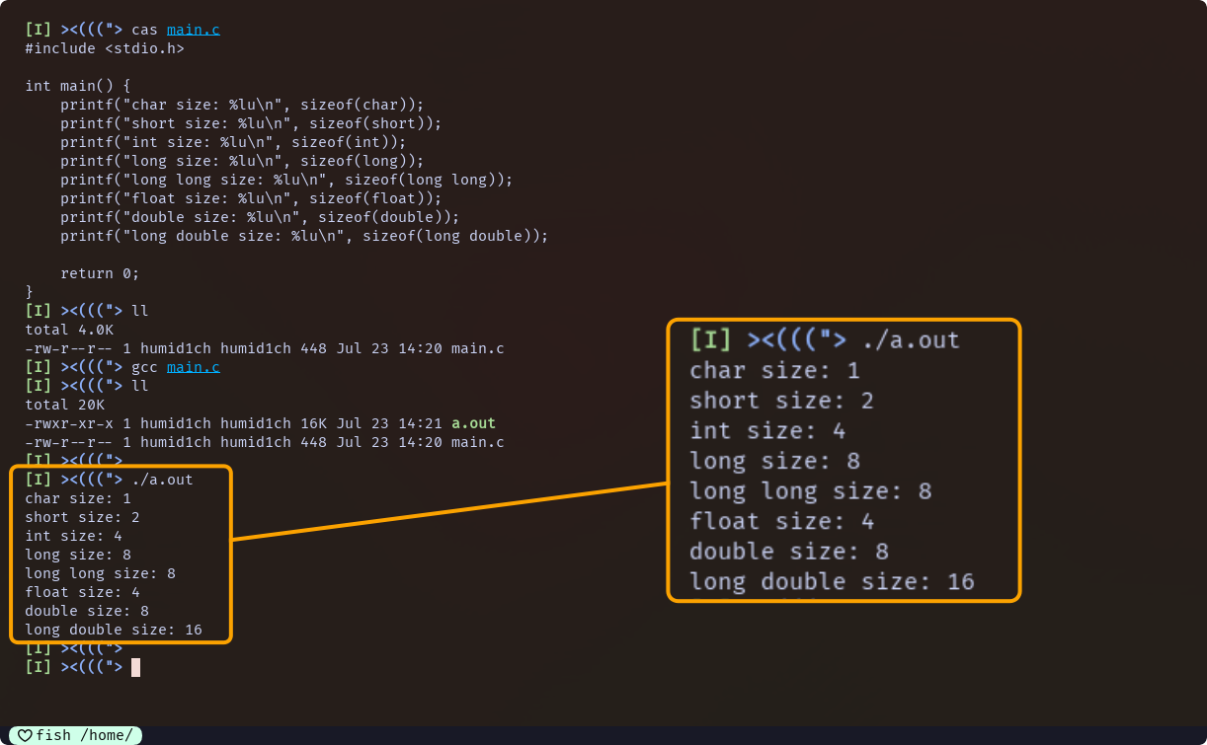
Task: Click the fish prompt on the last line
Action: point(74,667)
